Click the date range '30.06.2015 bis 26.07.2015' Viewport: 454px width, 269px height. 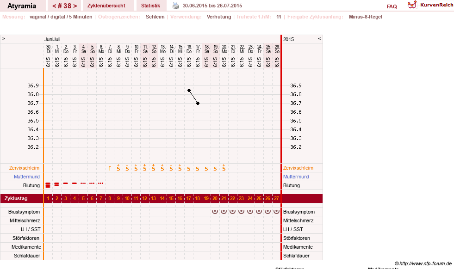tap(212, 6)
